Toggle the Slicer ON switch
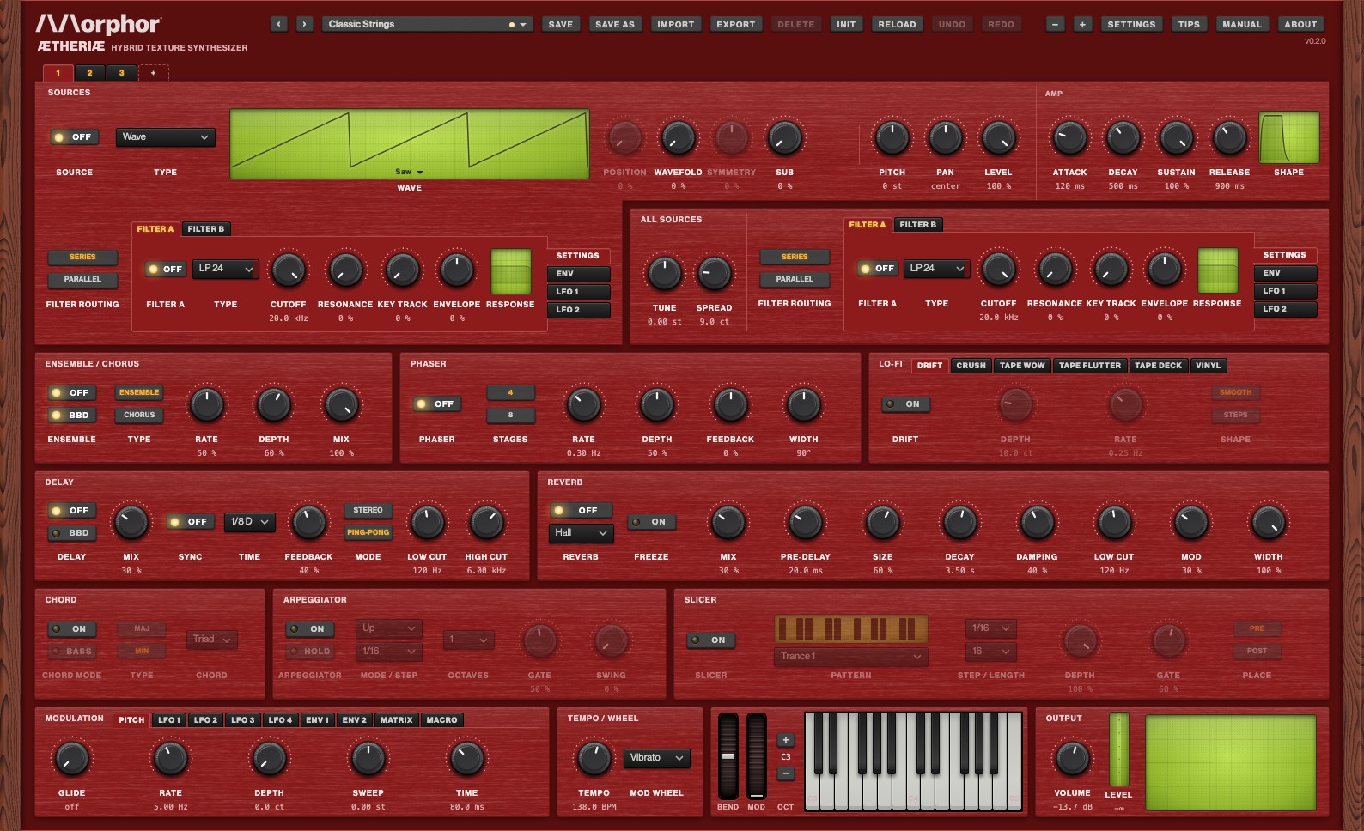 710,640
